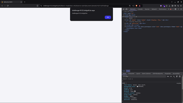
Task: Click the zoom magnifier in the address bar
Action: pyautogui.click(x=130, y=6)
